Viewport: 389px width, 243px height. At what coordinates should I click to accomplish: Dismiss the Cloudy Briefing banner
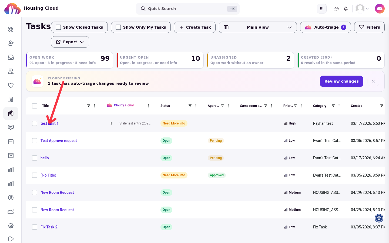373,81
